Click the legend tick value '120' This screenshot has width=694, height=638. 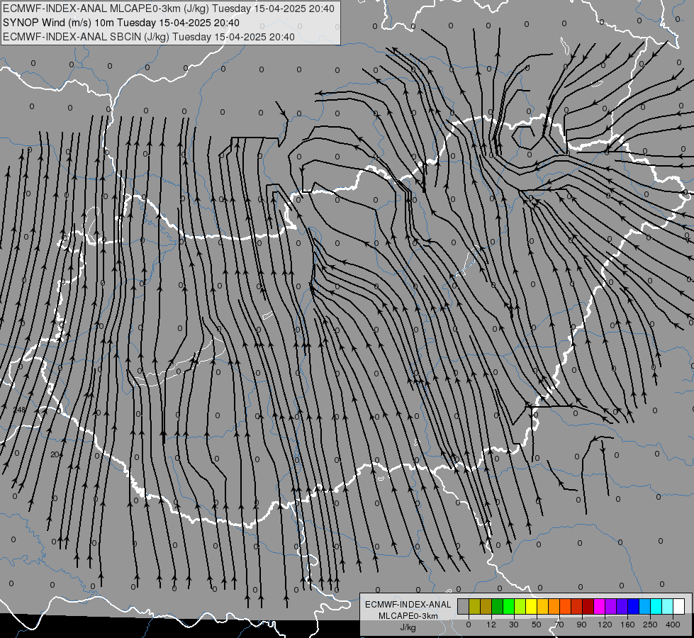(605, 625)
